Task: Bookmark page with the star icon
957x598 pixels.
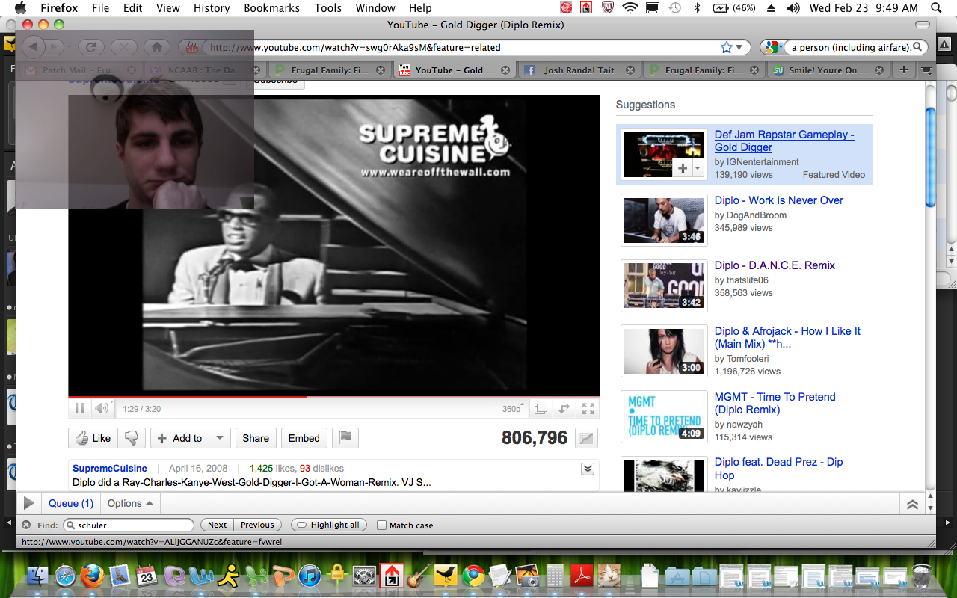Action: coord(726,47)
